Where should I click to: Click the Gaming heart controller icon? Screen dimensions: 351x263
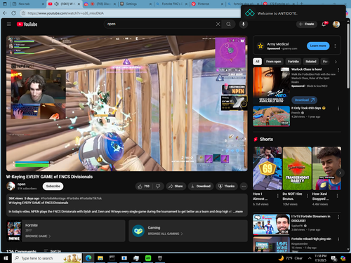138,231
